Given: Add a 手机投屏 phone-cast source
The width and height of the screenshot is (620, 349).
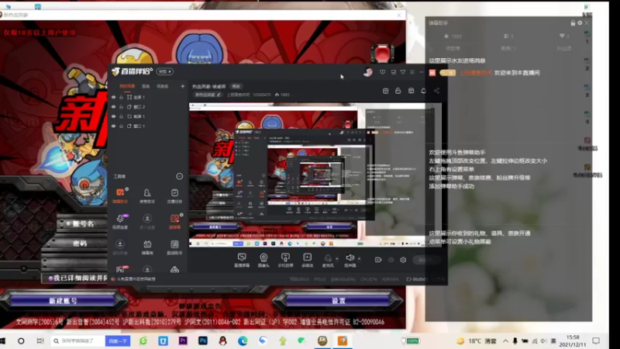Looking at the screenshot, I should pyautogui.click(x=285, y=260).
